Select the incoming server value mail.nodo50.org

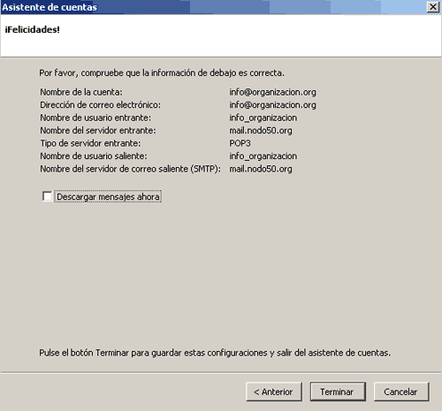click(261, 131)
